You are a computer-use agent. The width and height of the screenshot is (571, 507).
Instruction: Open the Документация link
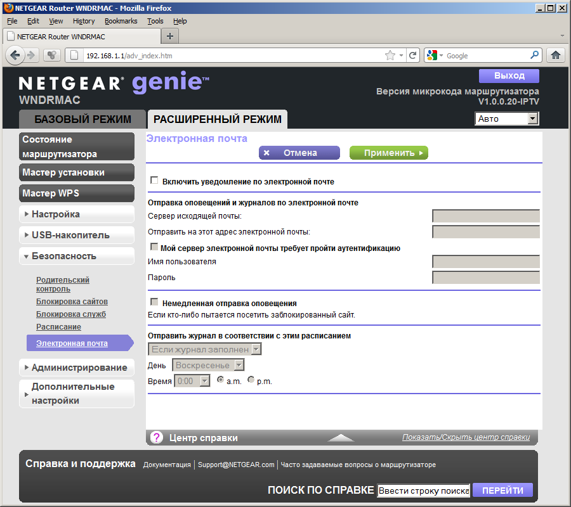coord(167,465)
